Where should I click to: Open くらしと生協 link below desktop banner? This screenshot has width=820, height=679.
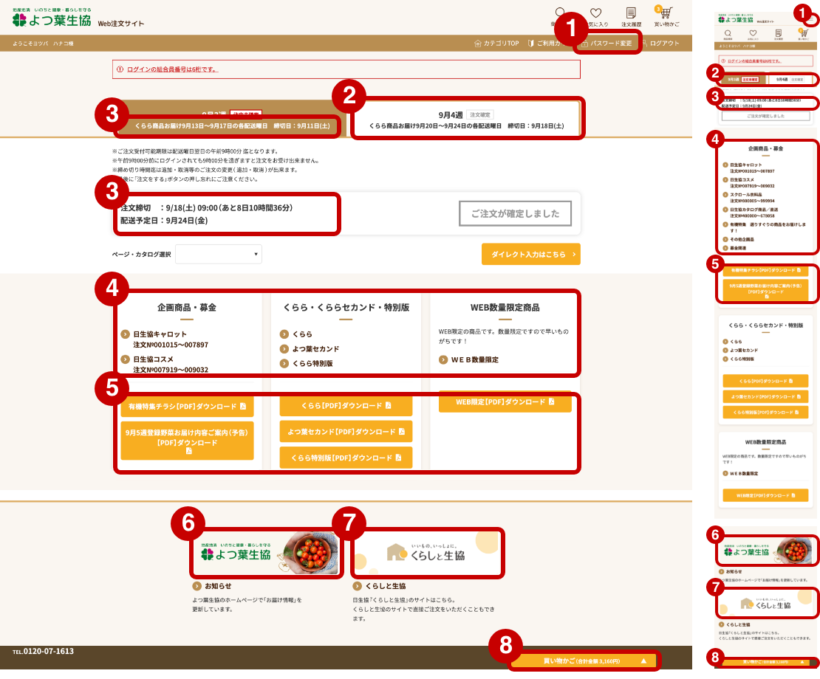pyautogui.click(x=379, y=586)
